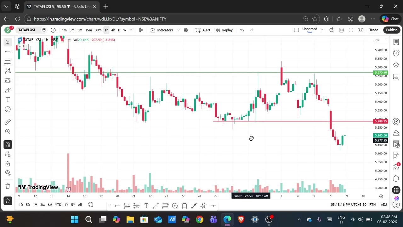Open the object tree layers panel
Viewport: 403px width, 227px height.
click(396, 65)
